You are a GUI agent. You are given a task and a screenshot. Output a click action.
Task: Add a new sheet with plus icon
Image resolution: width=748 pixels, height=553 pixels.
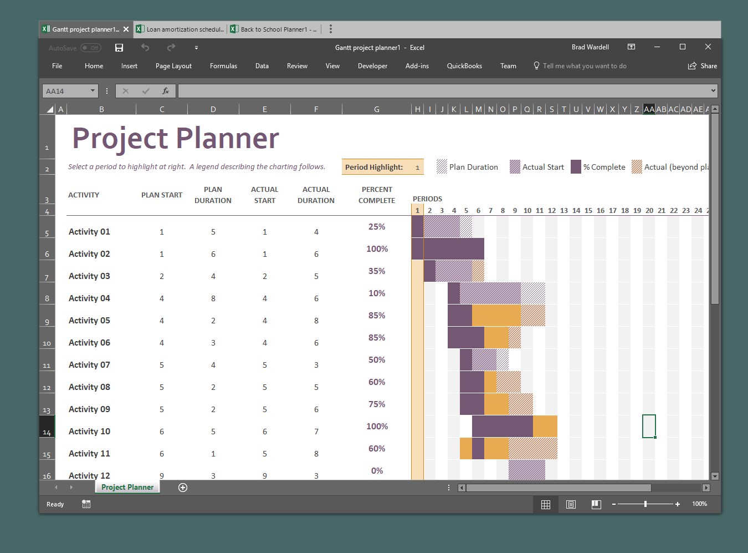click(183, 488)
